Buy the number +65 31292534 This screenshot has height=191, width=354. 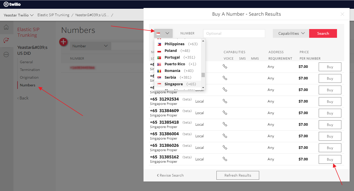[x=330, y=102]
